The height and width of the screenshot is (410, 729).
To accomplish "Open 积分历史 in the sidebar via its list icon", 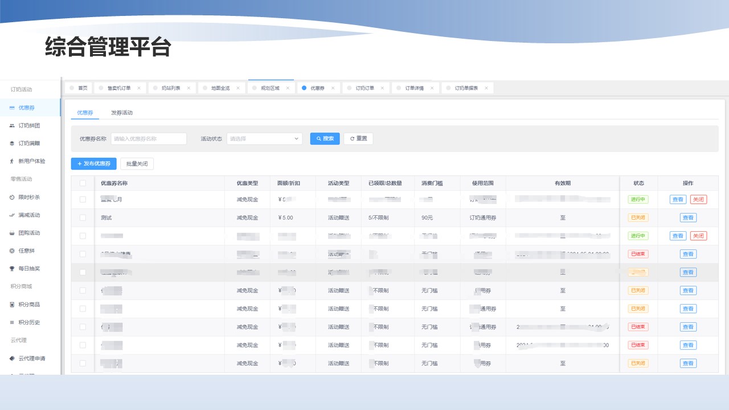I will coord(12,322).
